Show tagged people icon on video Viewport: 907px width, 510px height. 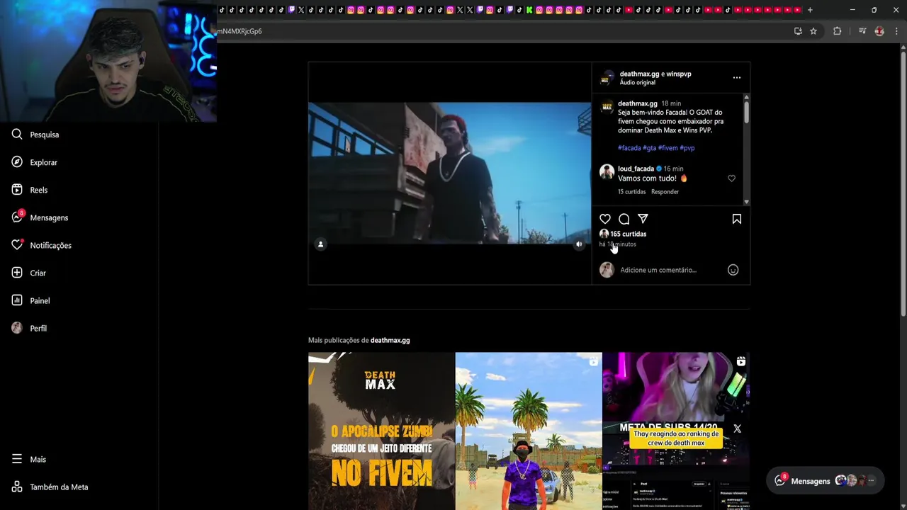point(320,244)
